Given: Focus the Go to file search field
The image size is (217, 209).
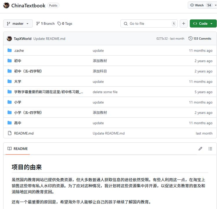Looking at the screenshot, I should [149, 23].
